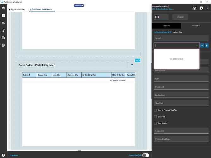This screenshot has width=211, height=158.
Task: Open the layers icon in left sidebar
Action: [x=3, y=8]
